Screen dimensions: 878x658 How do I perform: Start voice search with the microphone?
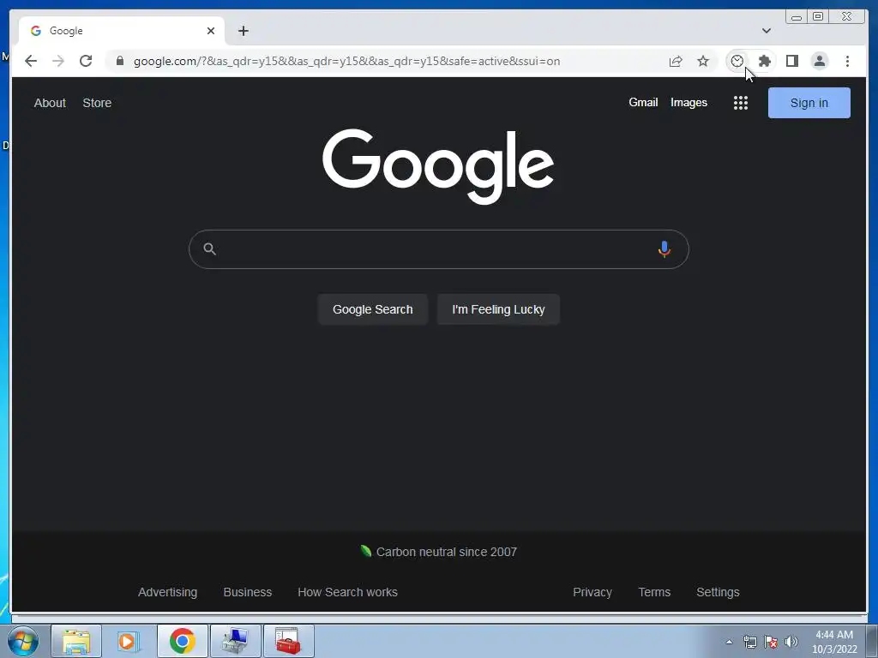tap(665, 249)
